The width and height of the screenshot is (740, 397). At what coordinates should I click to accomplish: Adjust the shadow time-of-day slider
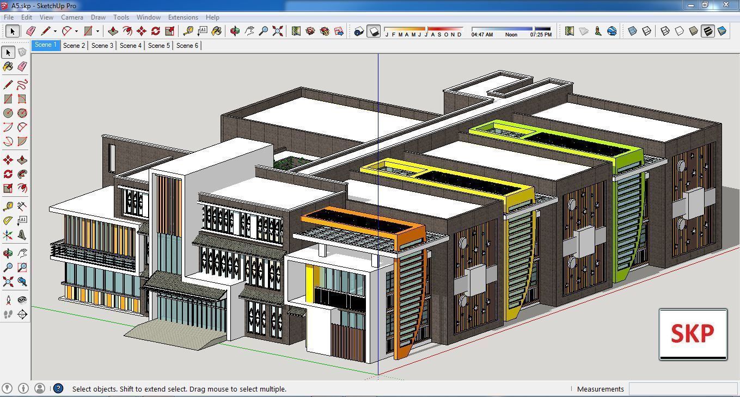point(511,29)
